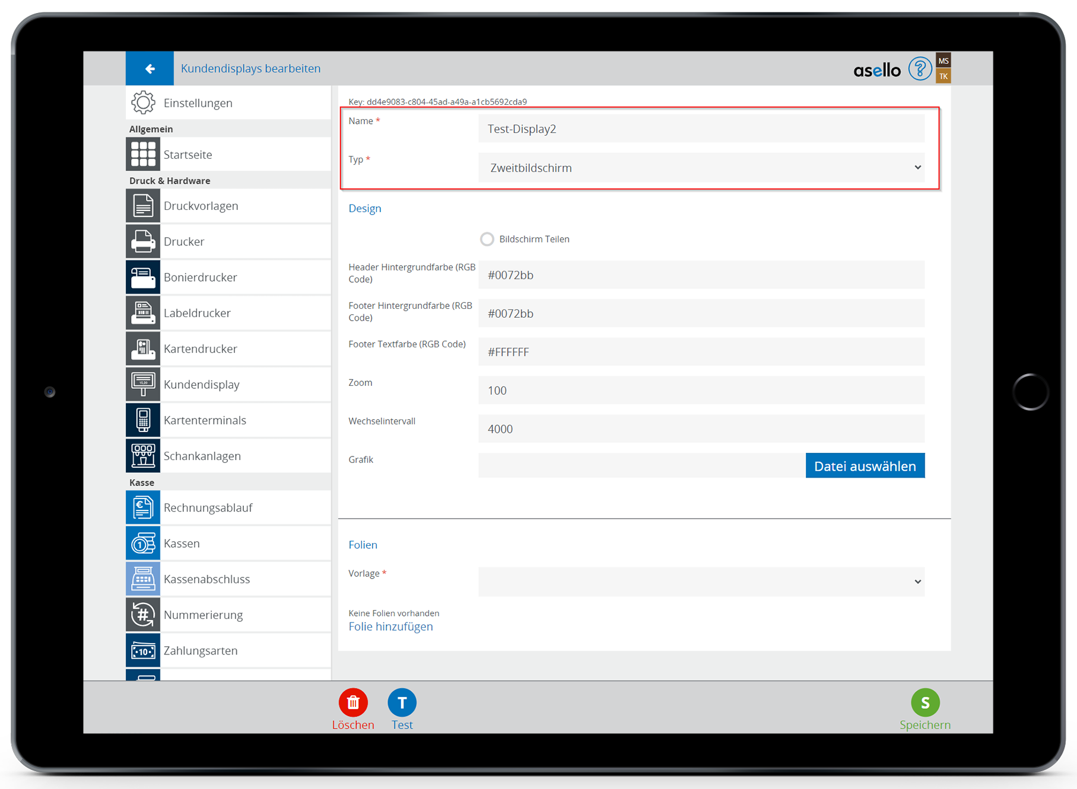Open help via question mark icon
Viewport: 1077px width, 789px height.
919,69
